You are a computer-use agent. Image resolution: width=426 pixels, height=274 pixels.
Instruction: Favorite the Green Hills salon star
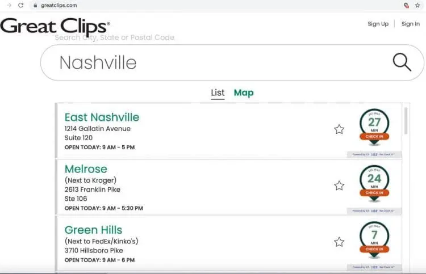point(339,242)
